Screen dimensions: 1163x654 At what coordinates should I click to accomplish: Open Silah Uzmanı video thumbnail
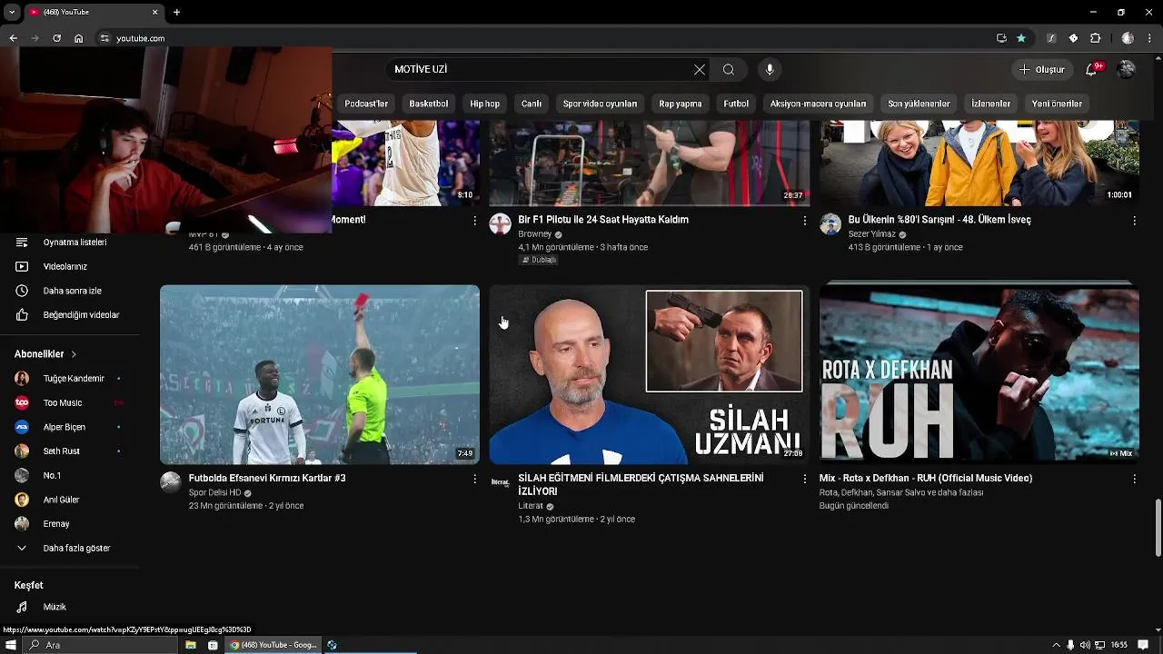pyautogui.click(x=650, y=375)
